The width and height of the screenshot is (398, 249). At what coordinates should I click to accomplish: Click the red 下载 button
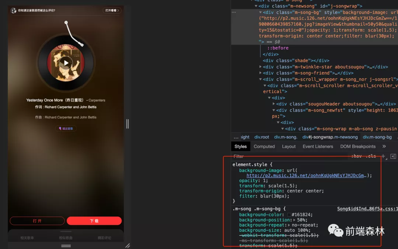click(x=94, y=221)
